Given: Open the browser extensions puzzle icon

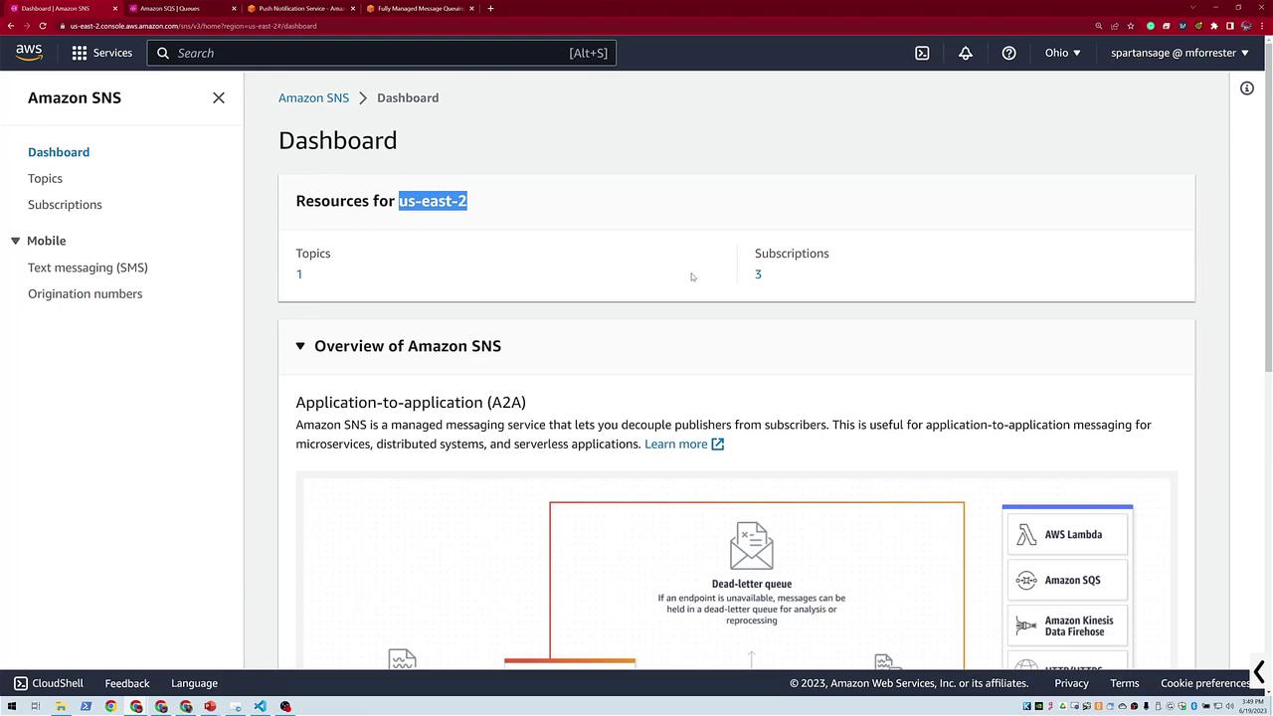Looking at the screenshot, I should 1214,26.
